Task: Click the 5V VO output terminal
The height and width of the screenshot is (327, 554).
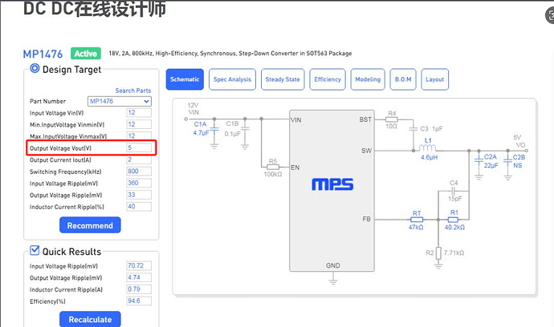Action: [527, 151]
